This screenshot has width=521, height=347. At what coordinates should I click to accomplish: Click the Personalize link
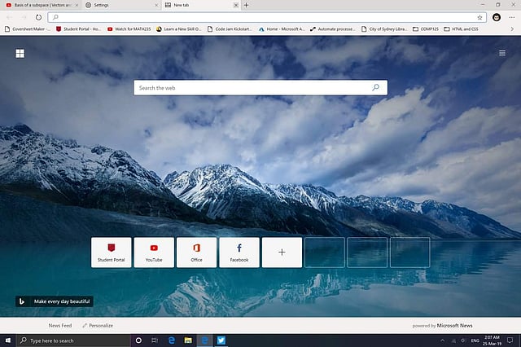[98, 325]
